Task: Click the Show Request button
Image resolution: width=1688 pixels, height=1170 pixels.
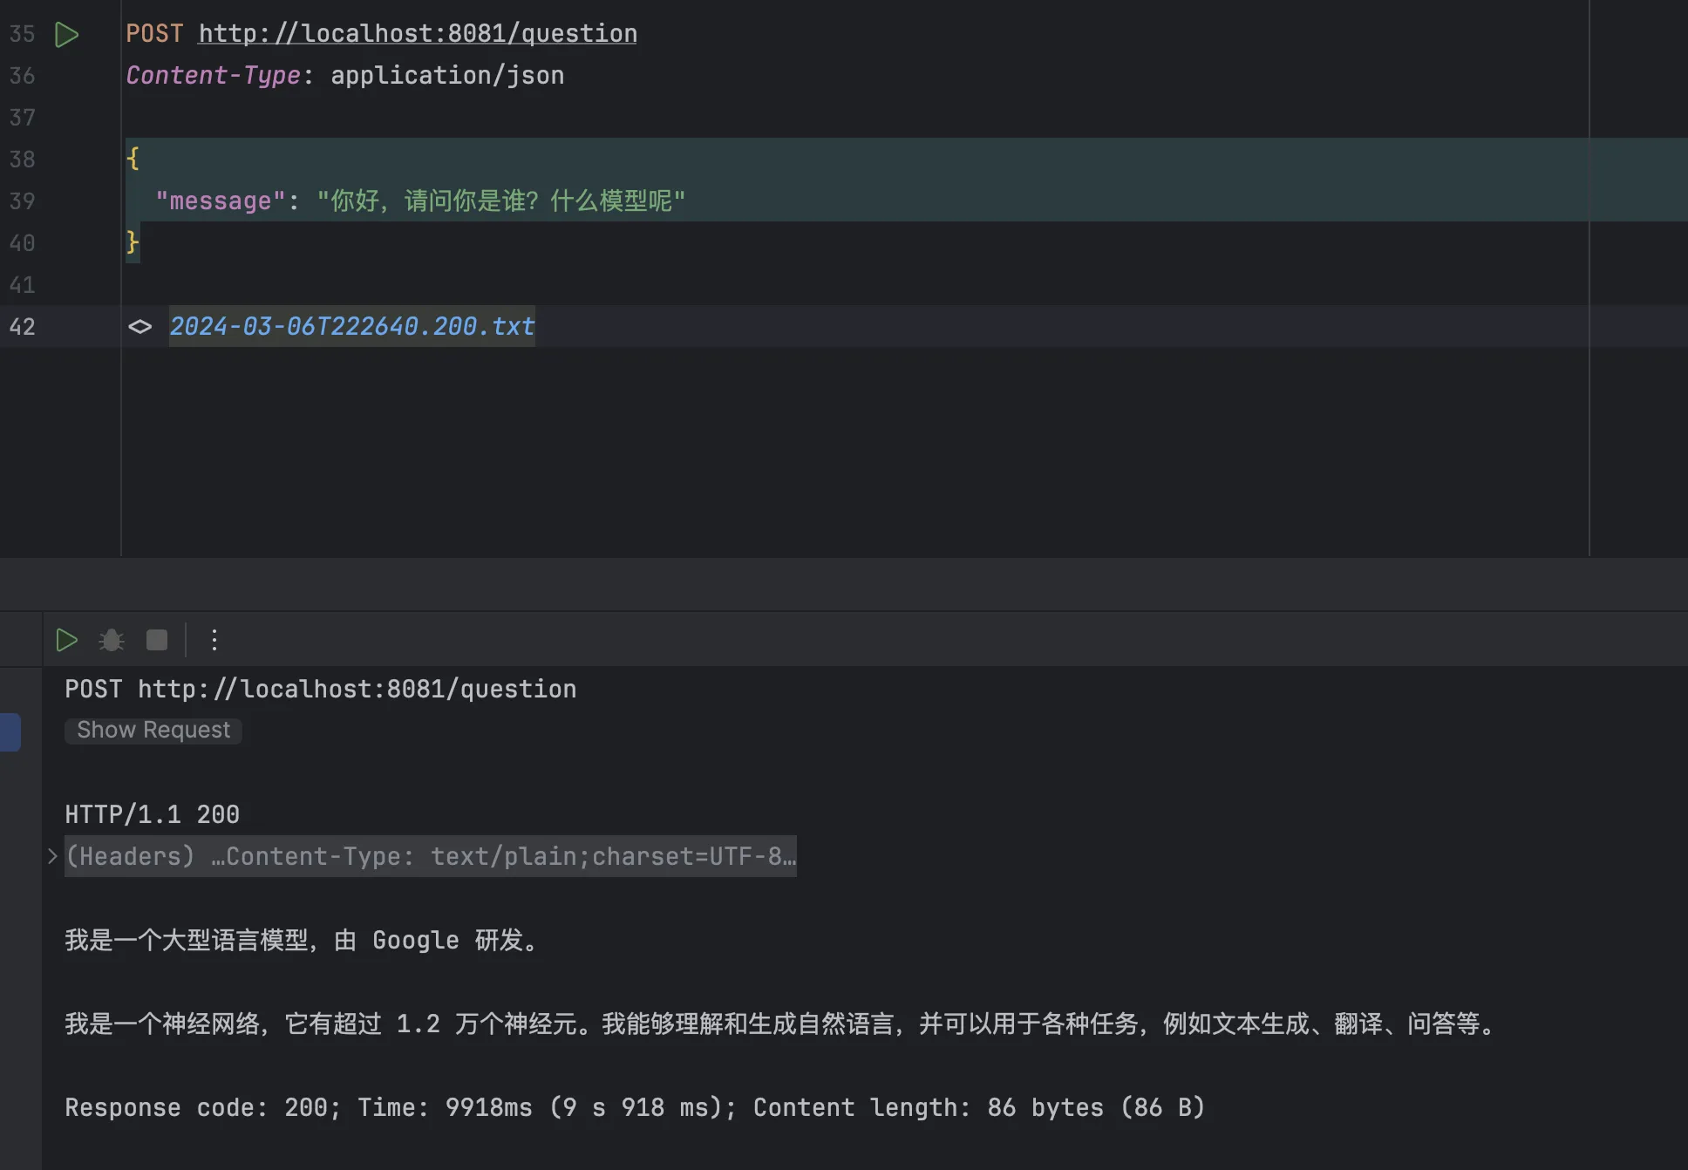Action: 153,730
